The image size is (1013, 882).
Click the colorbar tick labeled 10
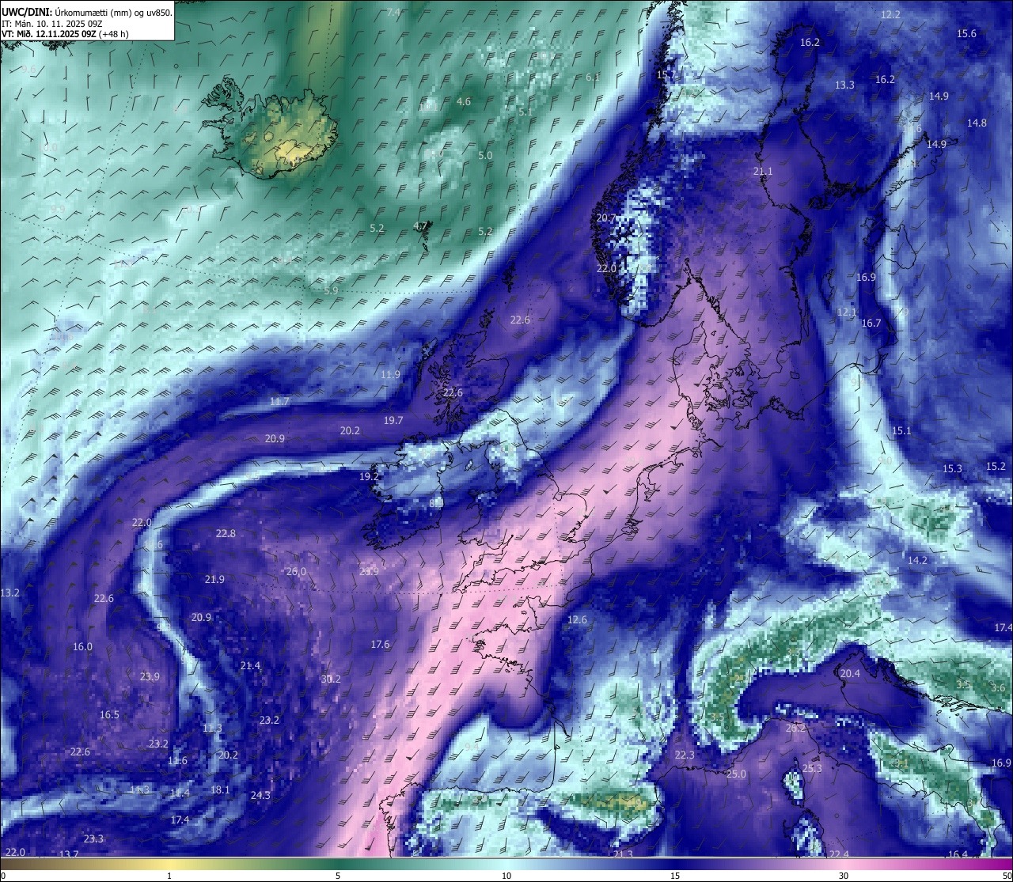[x=506, y=876]
